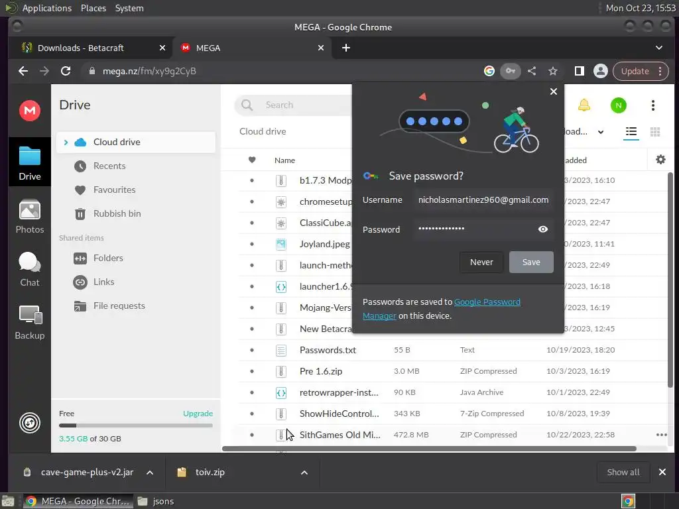The image size is (679, 509).
Task: Open shared Links item
Action: tap(104, 282)
